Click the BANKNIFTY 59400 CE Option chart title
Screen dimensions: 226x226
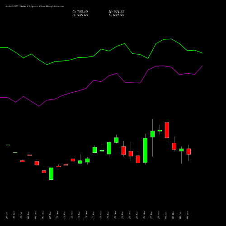(34, 7)
